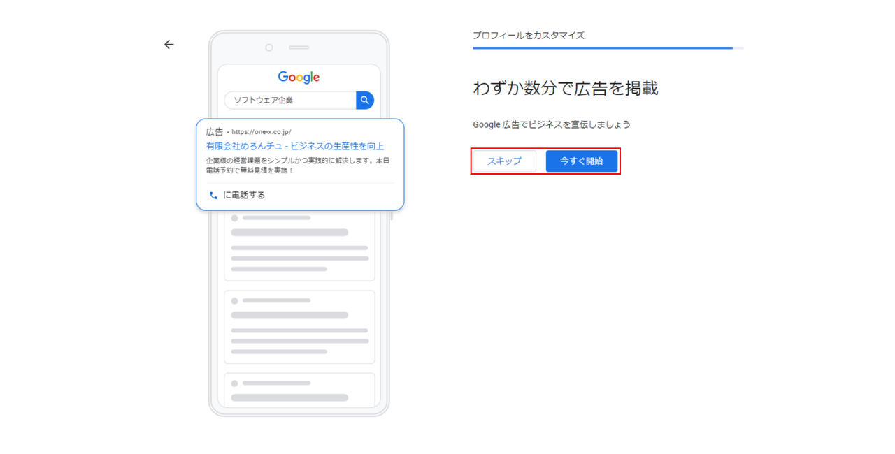
Task: Click the blue search magnifier icon
Action: pos(365,101)
